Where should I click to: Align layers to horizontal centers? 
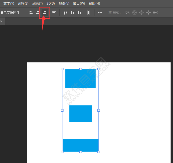(37, 13)
